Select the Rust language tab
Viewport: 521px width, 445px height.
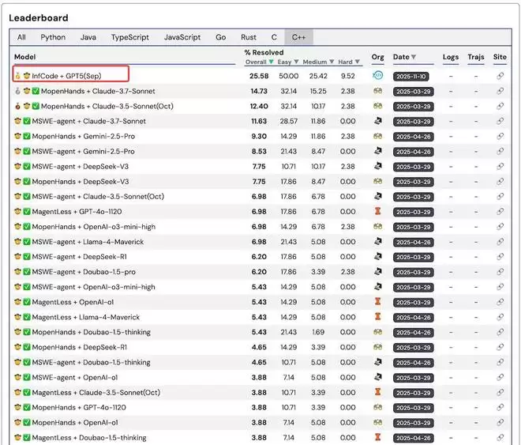pyautogui.click(x=249, y=37)
